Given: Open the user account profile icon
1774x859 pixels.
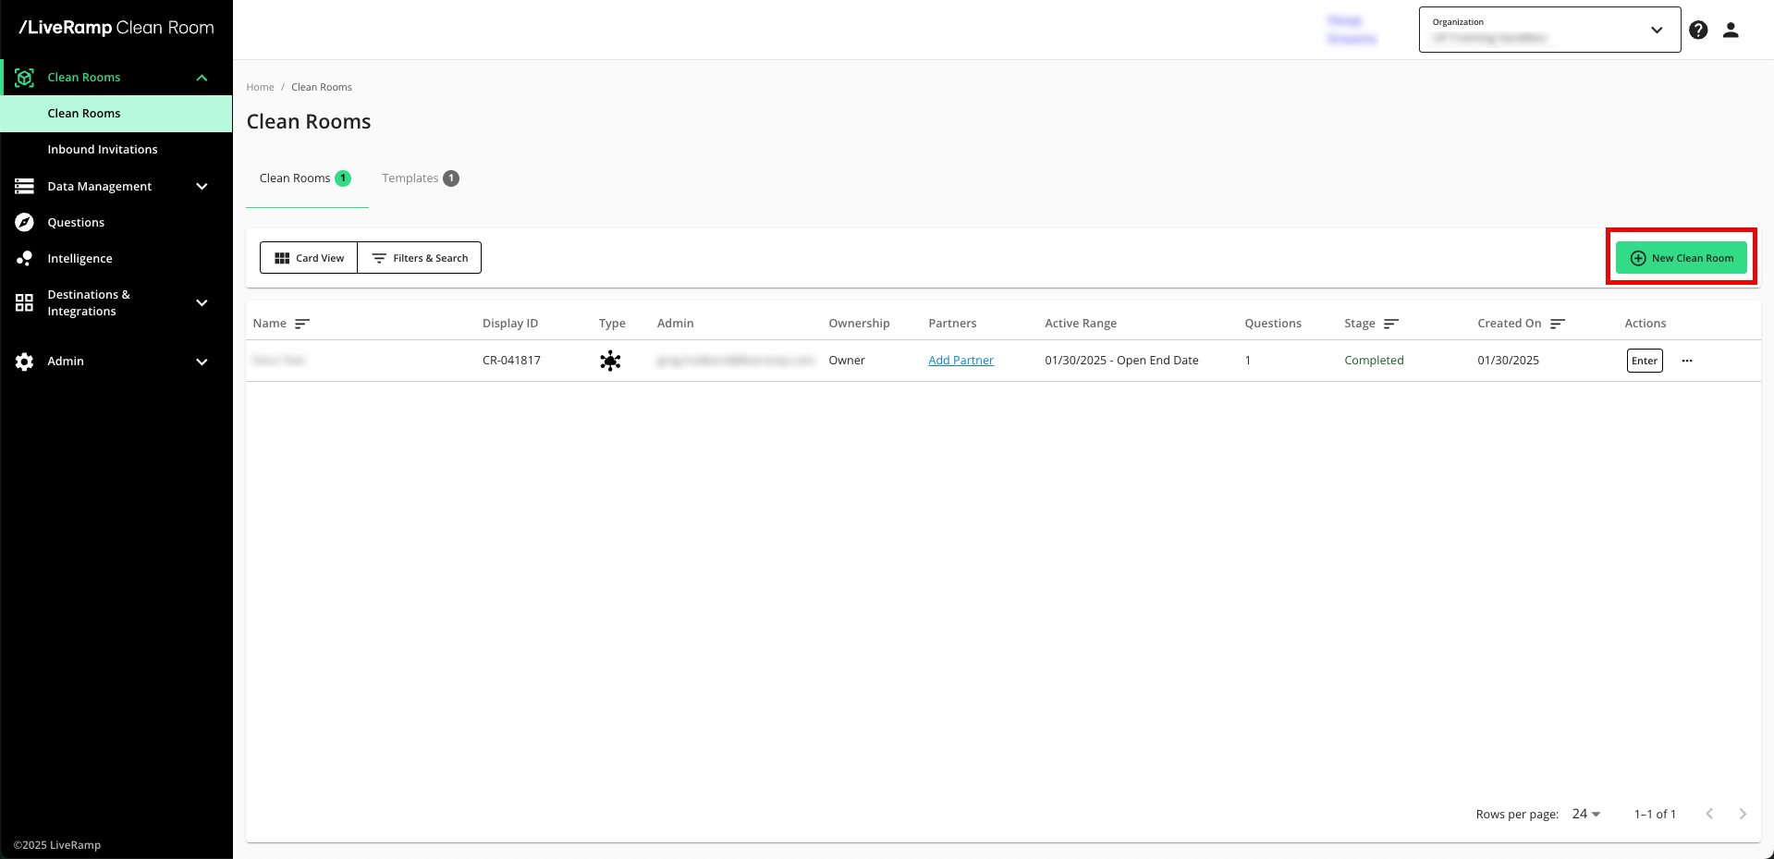Looking at the screenshot, I should (1731, 31).
